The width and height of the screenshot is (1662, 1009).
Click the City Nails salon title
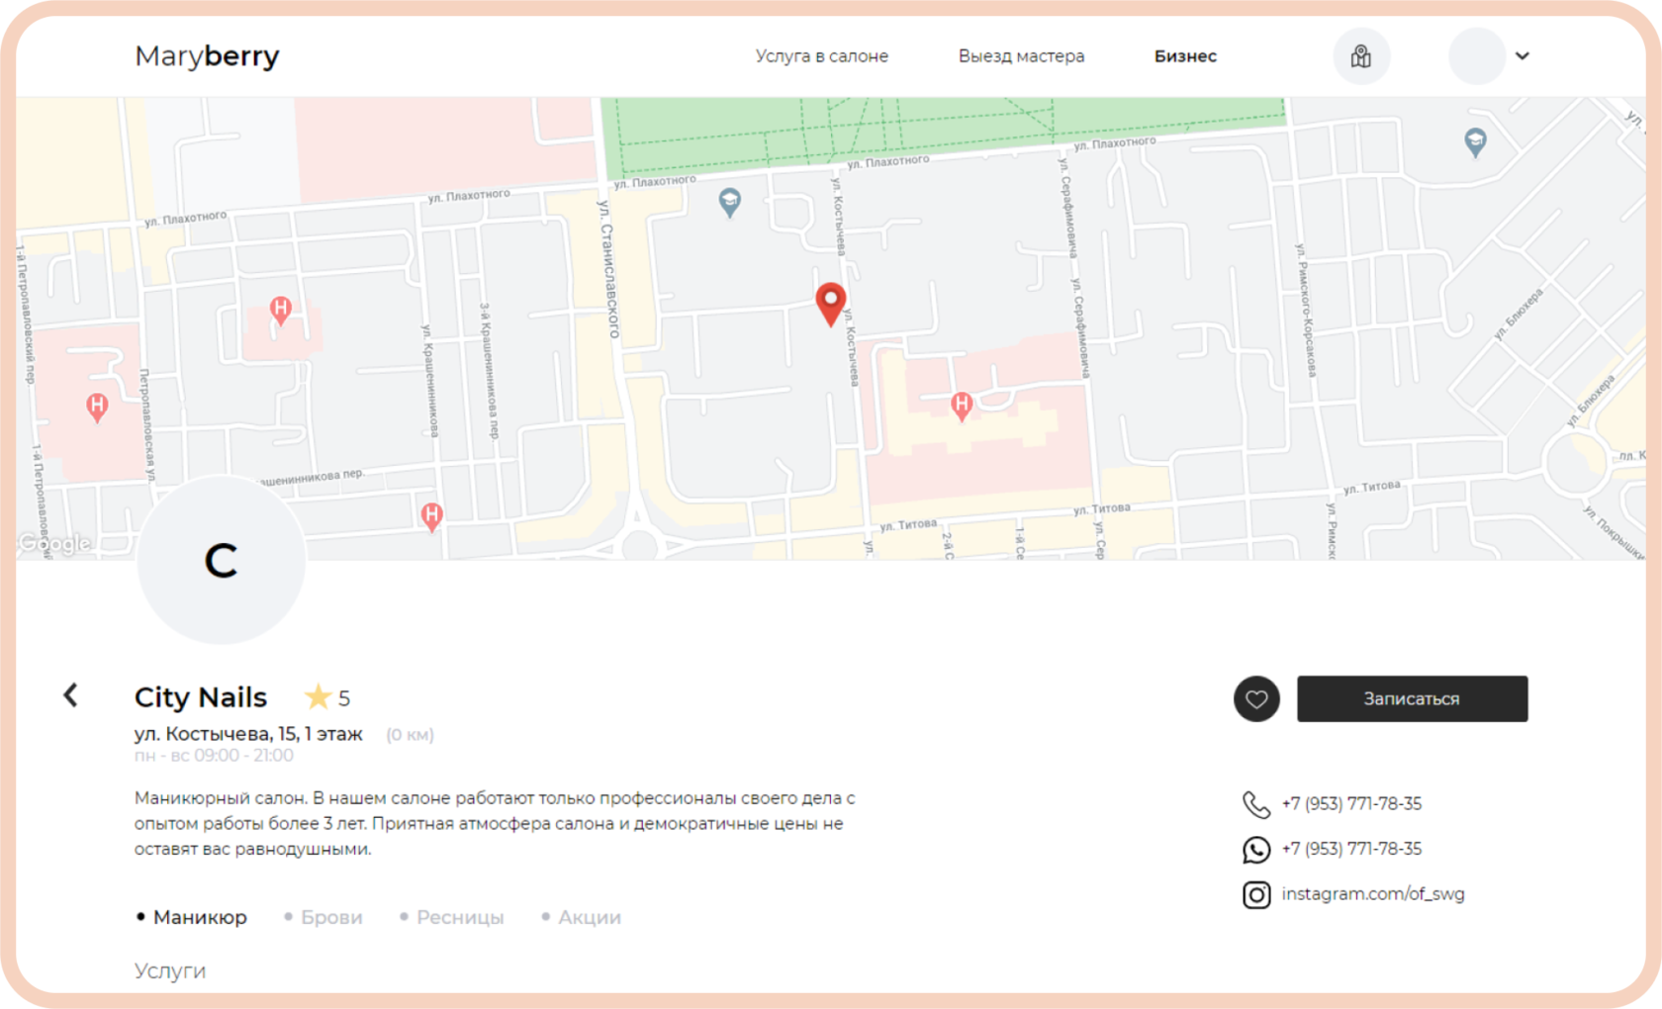[x=201, y=697]
